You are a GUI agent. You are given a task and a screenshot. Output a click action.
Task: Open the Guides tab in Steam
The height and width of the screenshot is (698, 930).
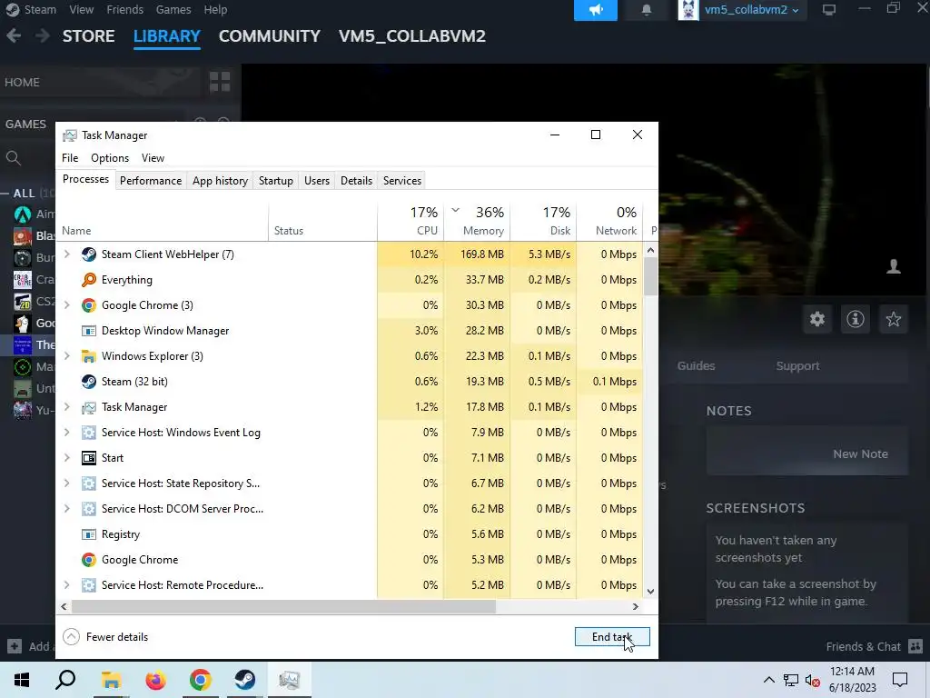pos(697,365)
